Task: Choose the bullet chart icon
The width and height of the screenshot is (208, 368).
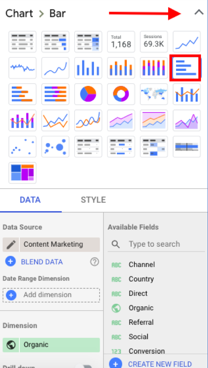Action: pos(187,147)
